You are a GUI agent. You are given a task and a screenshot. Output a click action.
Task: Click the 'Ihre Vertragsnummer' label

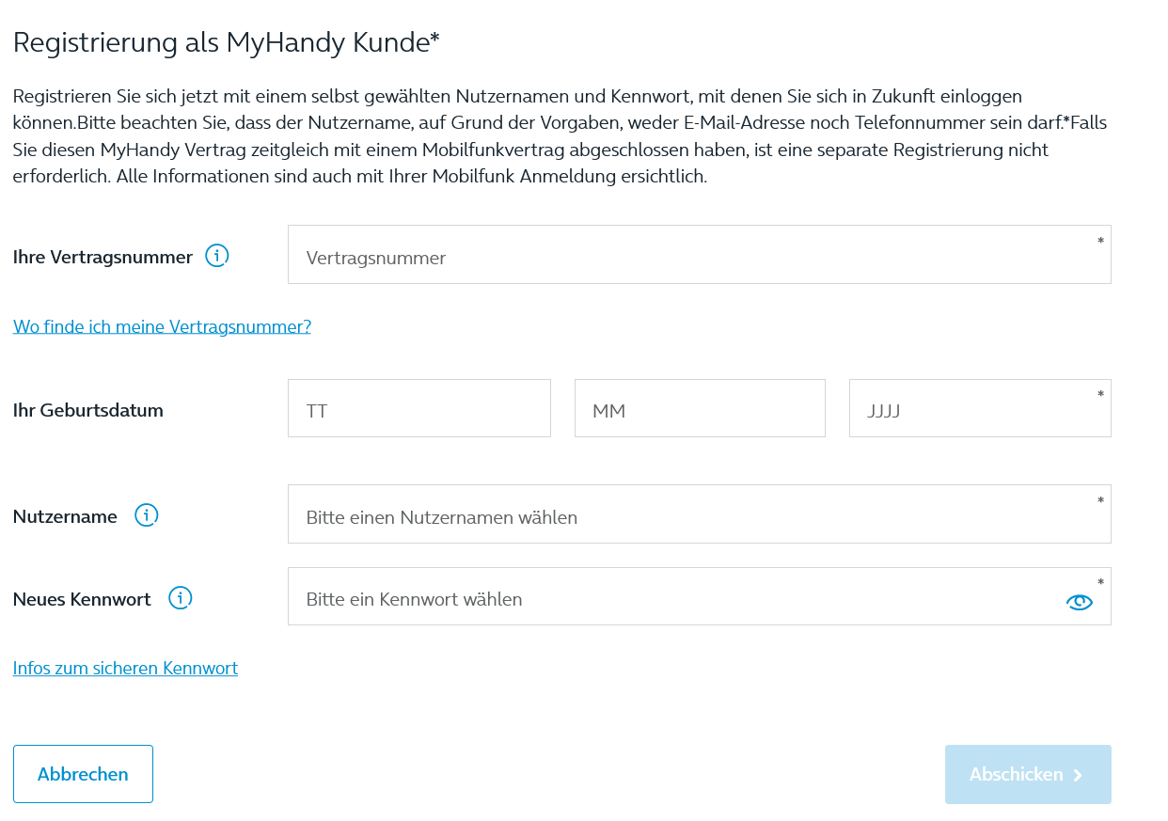click(103, 257)
